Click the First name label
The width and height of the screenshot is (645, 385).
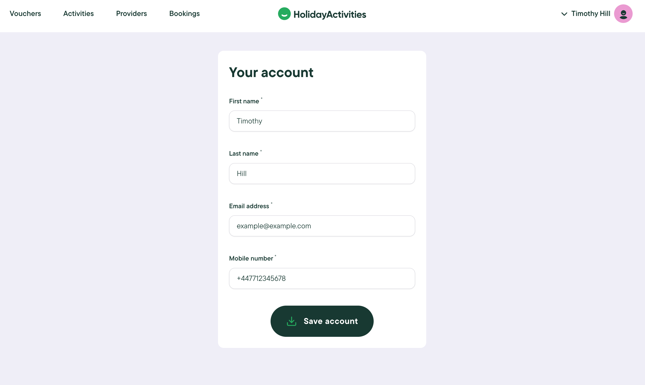244,101
